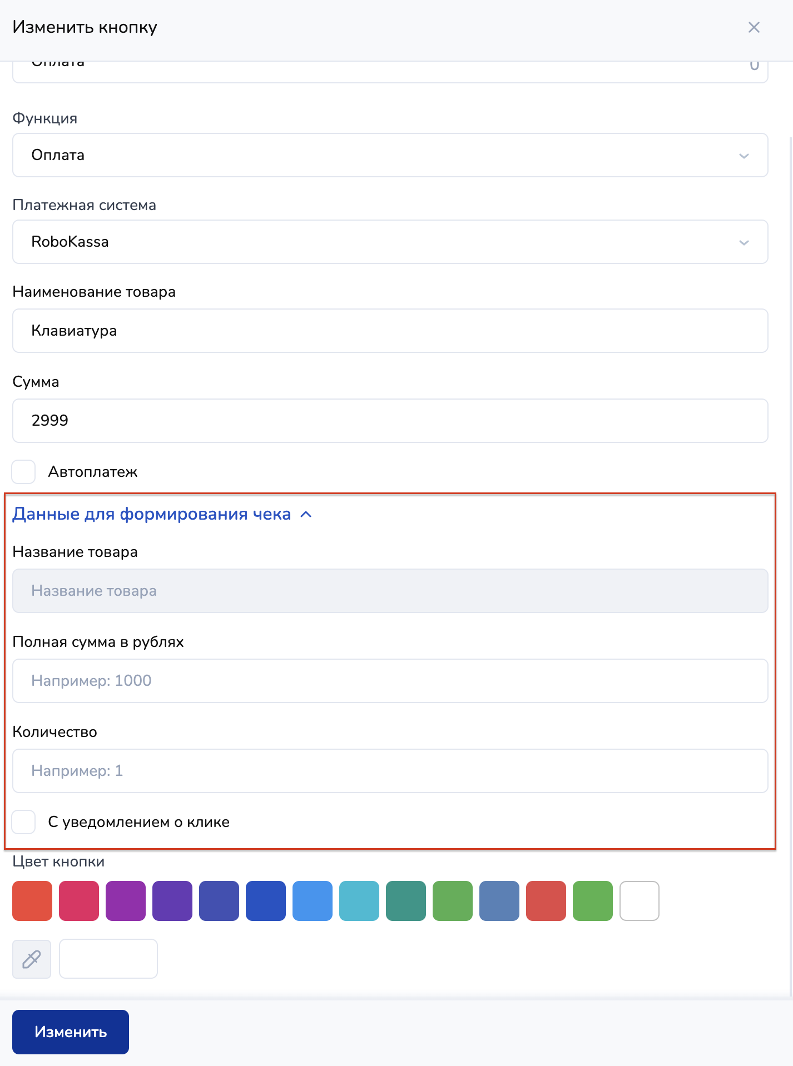Click the Изменить button

(x=71, y=1032)
